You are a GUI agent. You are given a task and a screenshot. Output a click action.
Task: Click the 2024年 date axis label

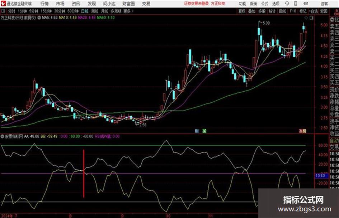(x=7, y=216)
